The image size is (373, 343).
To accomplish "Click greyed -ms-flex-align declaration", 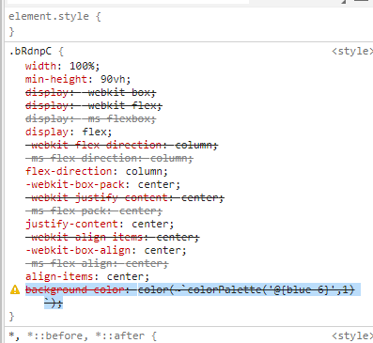I will 97,263.
